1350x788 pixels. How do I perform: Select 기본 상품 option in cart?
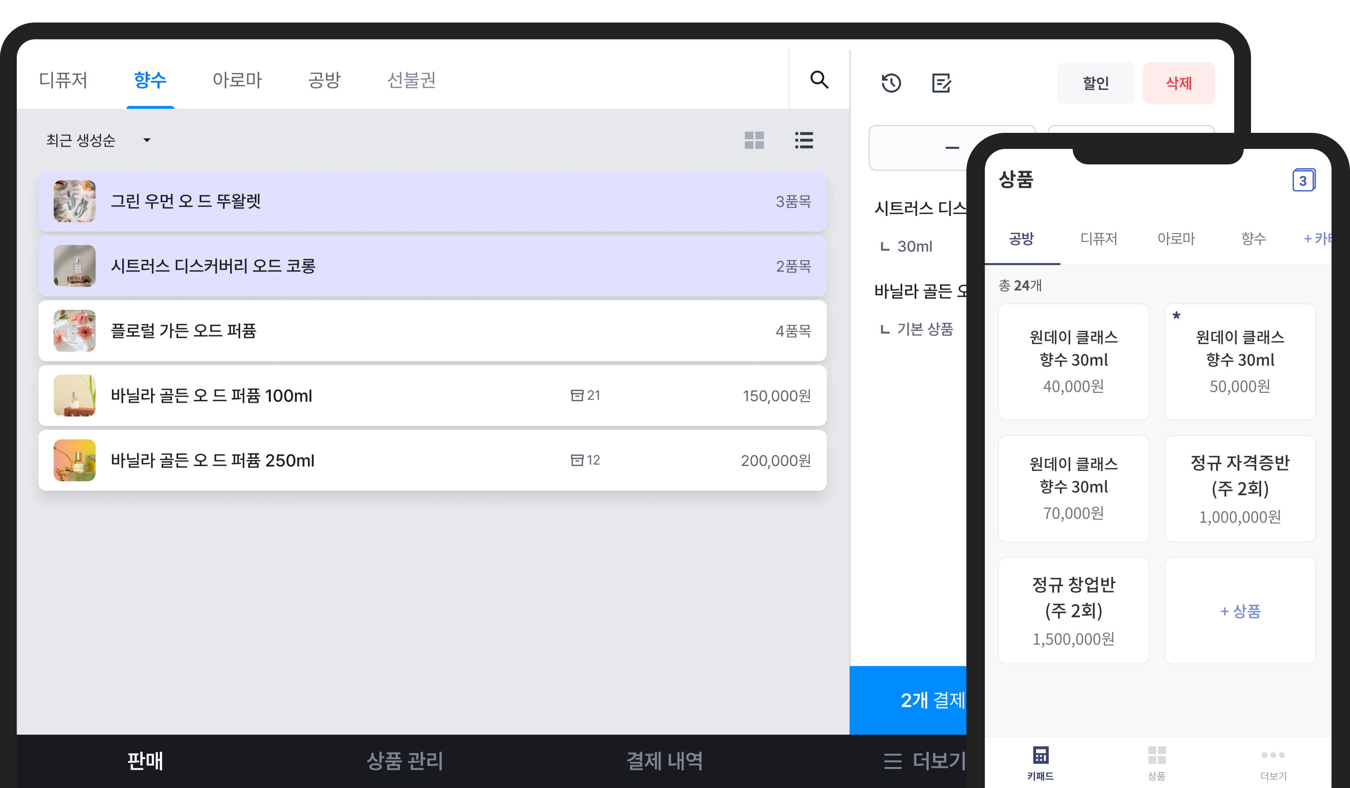[925, 329]
